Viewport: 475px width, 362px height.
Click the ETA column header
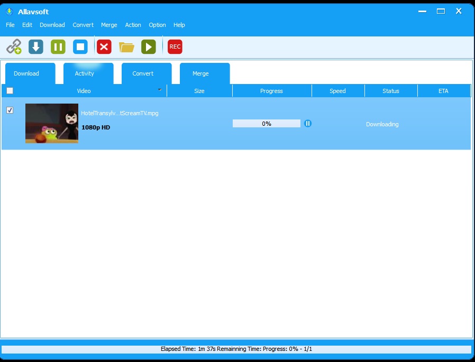point(444,91)
